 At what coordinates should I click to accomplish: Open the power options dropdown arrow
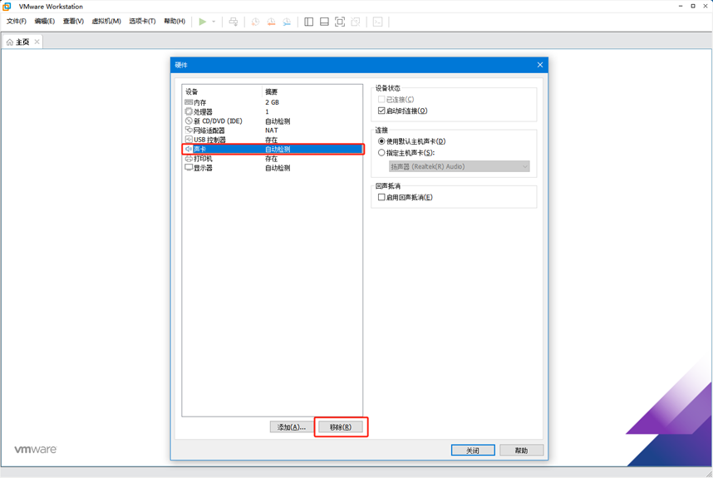coord(214,22)
